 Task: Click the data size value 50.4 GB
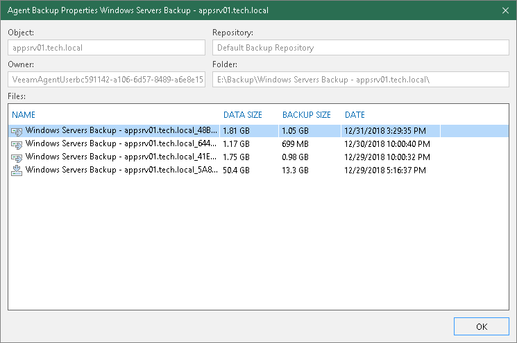click(236, 170)
